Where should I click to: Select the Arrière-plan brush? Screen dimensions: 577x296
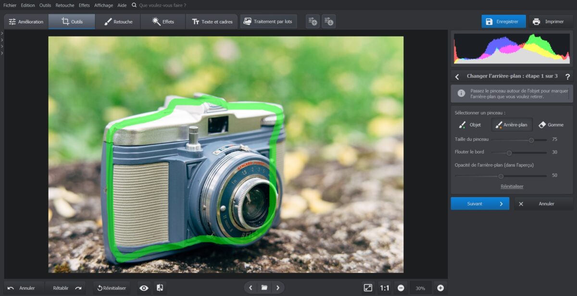pos(512,124)
